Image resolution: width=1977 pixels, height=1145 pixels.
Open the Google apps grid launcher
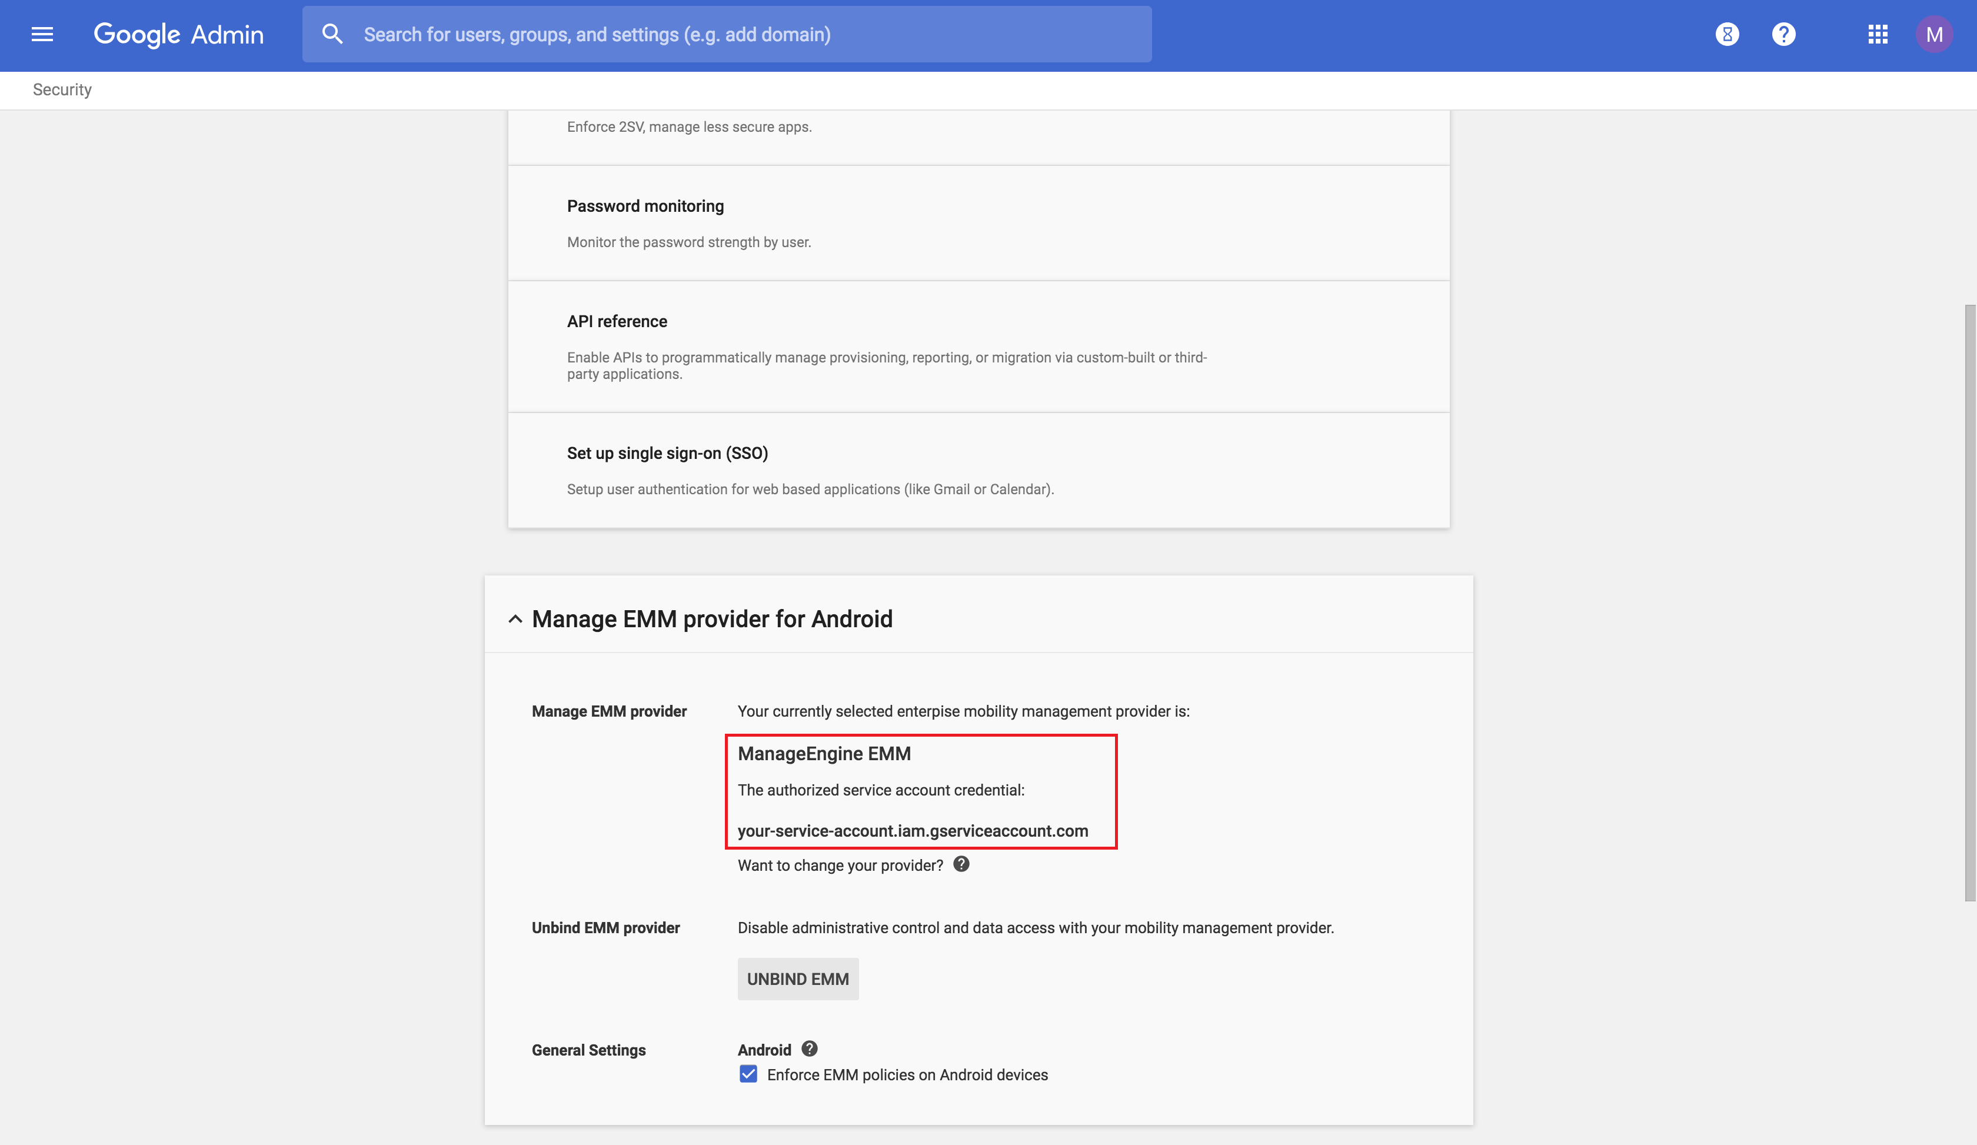[1878, 34]
